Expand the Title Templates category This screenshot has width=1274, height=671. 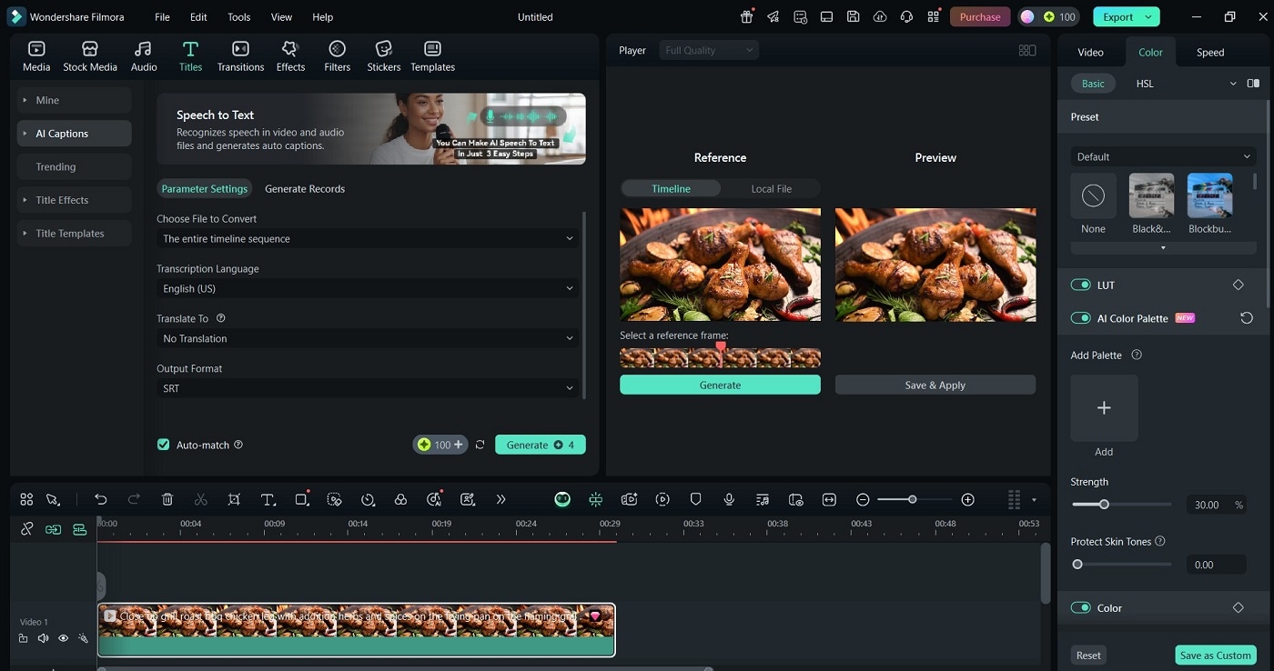pos(74,234)
